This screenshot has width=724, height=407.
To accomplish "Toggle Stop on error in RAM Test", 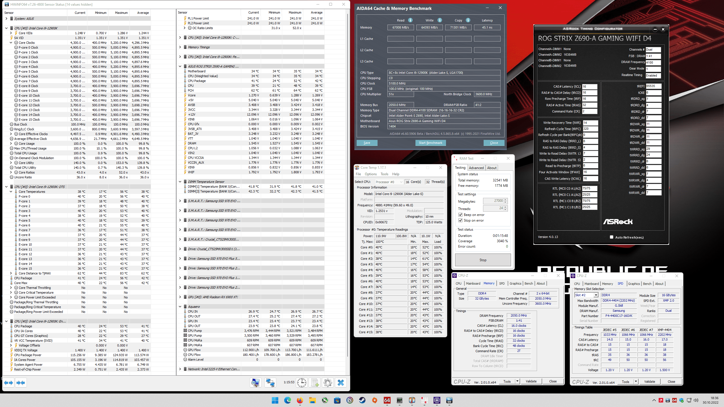I will (460, 220).
